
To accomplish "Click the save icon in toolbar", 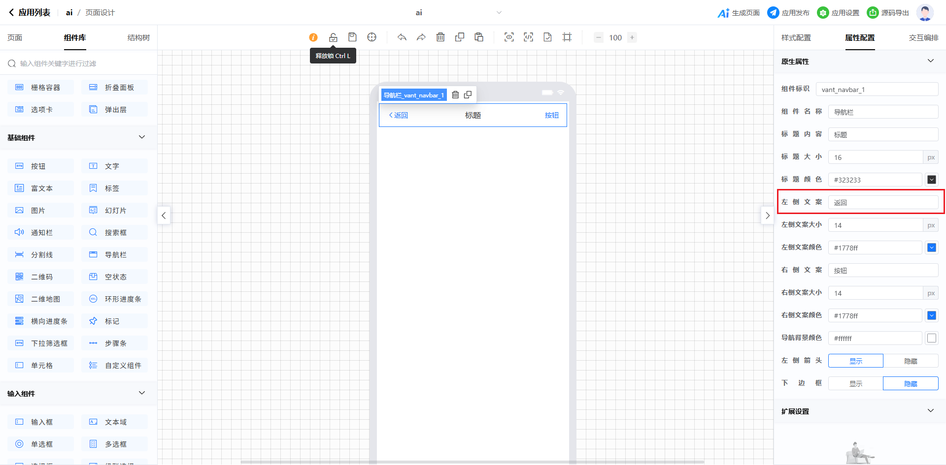I will click(352, 37).
